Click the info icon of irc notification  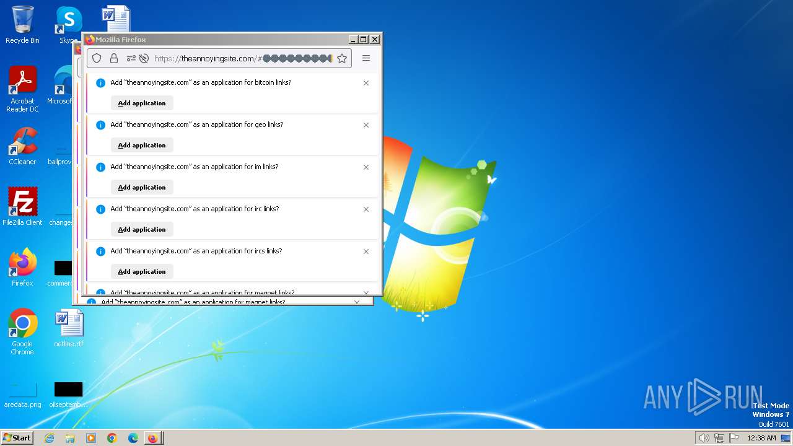tap(101, 209)
